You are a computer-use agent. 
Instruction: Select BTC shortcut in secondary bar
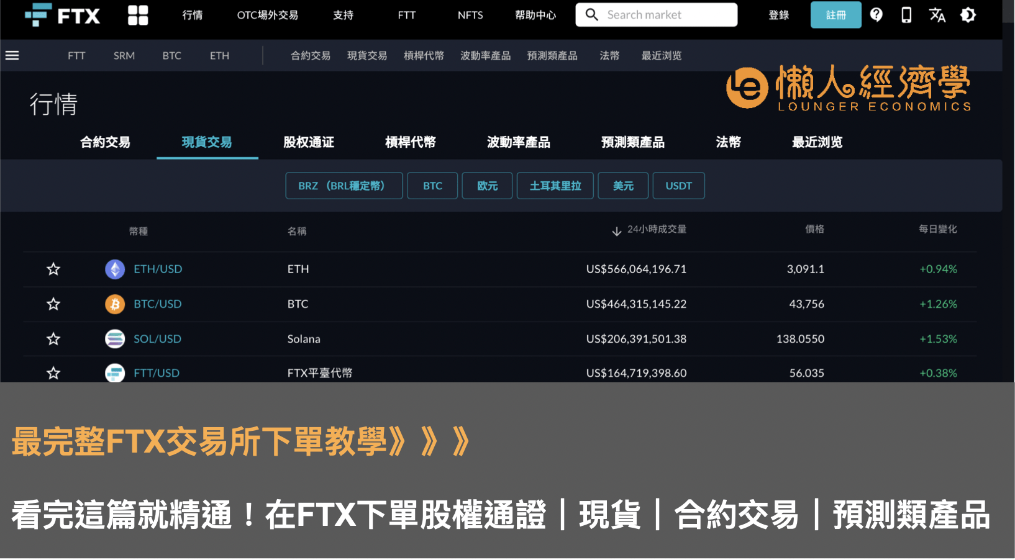point(172,55)
